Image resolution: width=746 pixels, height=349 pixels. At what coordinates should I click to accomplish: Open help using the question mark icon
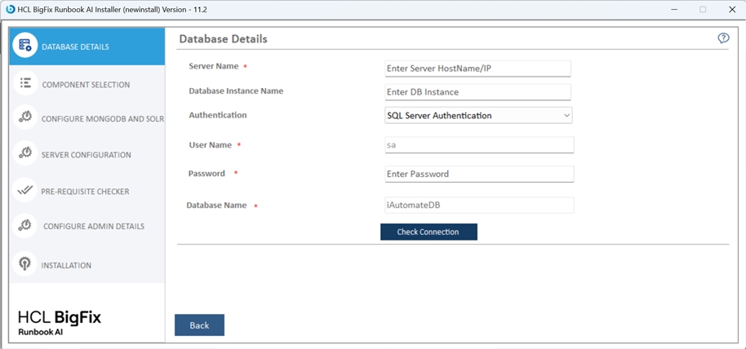tap(723, 38)
